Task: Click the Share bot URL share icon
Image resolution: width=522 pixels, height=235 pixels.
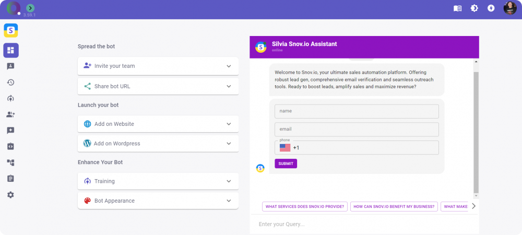Action: (88, 86)
